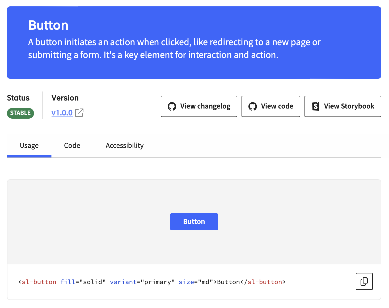Screen dimensions: 389x308
Task: Click the size attribute in the code snippet
Action: point(186,282)
